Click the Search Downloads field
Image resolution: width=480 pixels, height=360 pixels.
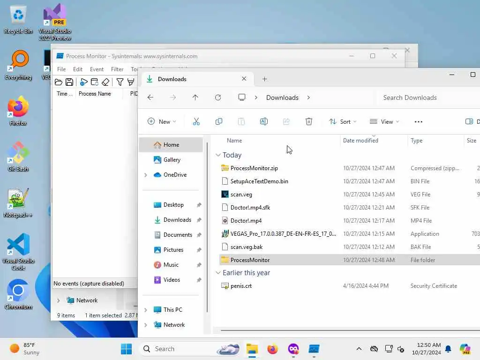pos(428,97)
